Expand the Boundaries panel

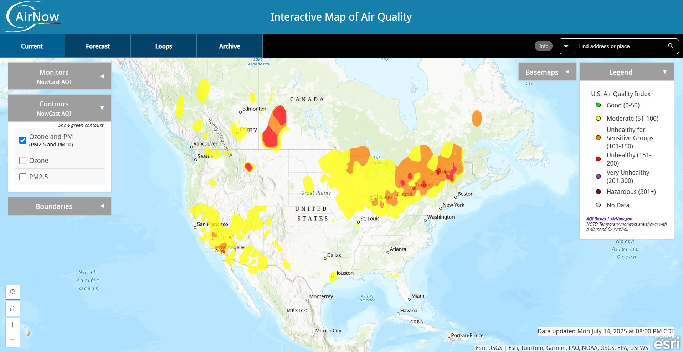click(60, 206)
